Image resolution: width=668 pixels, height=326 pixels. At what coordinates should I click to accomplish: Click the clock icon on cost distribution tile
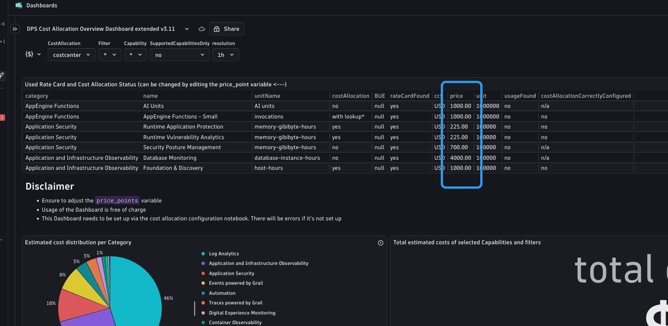pos(381,243)
